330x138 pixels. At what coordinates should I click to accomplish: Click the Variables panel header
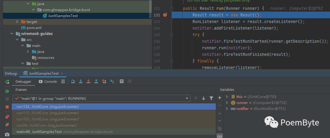227,90
